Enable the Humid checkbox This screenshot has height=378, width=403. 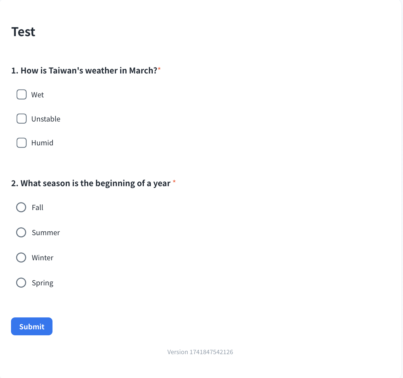pos(21,143)
